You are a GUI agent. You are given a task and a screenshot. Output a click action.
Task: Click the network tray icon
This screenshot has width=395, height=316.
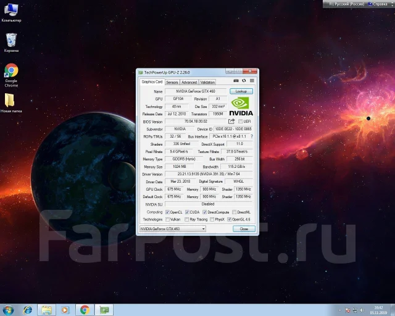point(355,310)
